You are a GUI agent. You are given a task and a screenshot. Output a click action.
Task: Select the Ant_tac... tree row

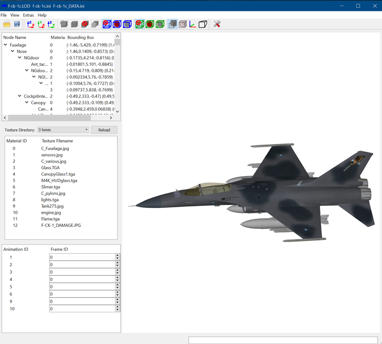(58, 64)
